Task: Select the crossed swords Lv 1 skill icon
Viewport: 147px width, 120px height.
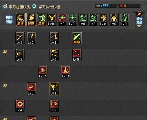Action: [x=20, y=38]
